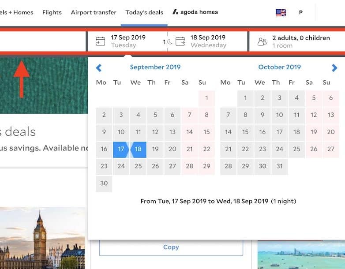The image size is (345, 269).
Task: Open the language flag selector
Action: tap(281, 13)
